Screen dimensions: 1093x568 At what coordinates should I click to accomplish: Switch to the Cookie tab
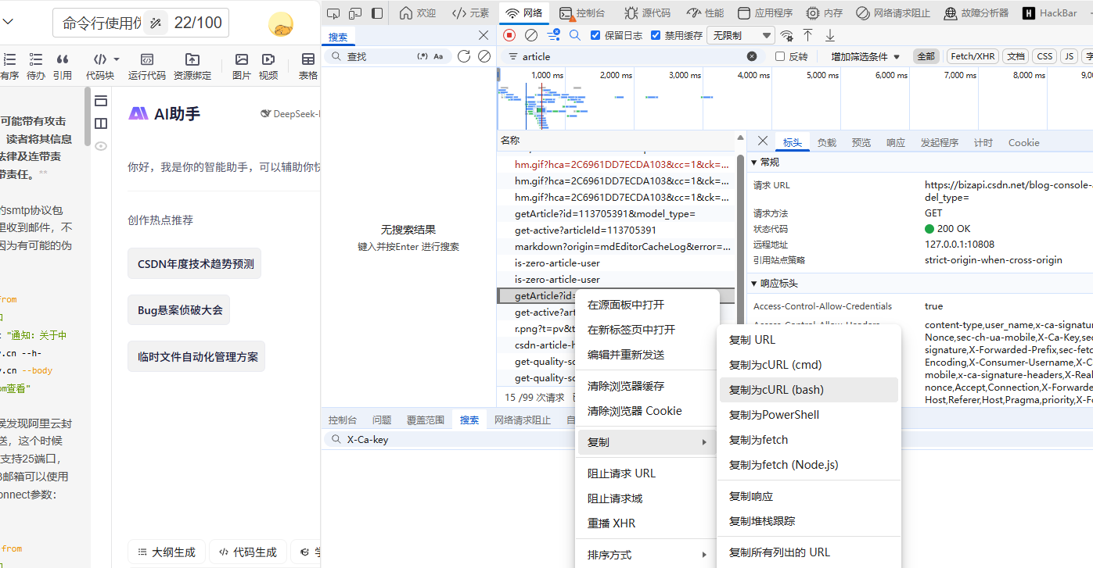coord(1023,142)
